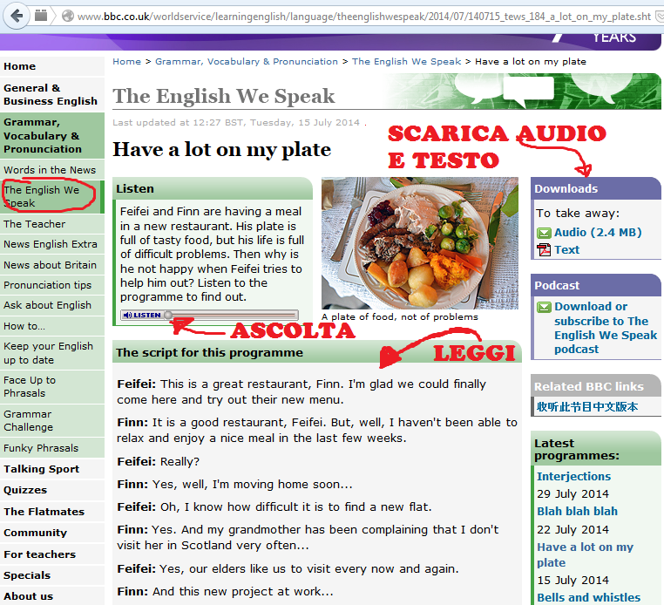Go to Home in breadcrumb
The width and height of the screenshot is (664, 605).
pos(126,61)
